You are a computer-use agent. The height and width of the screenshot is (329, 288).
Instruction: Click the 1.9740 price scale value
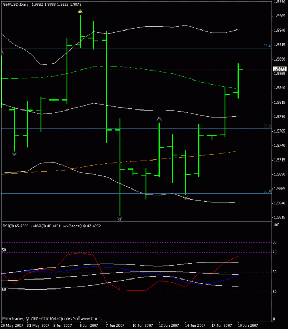(x=280, y=146)
